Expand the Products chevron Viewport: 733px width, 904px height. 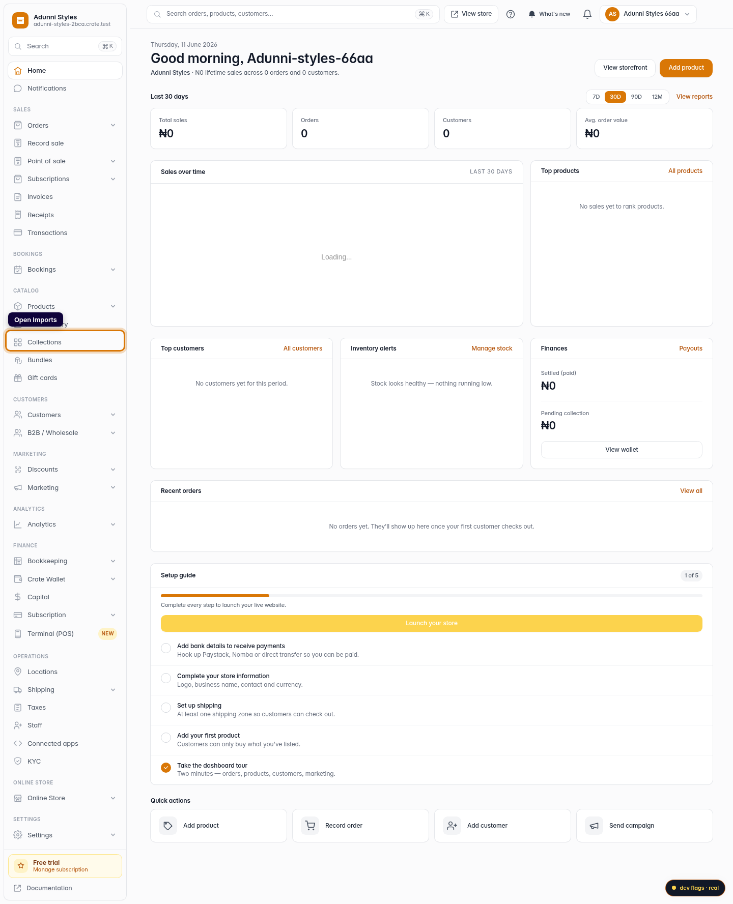click(x=113, y=306)
